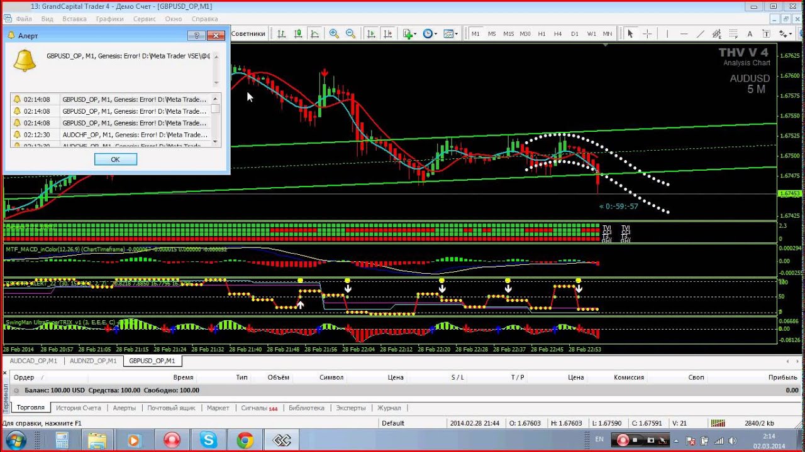Open the calculator taskbar icon
The image size is (805, 452).
tap(62, 440)
